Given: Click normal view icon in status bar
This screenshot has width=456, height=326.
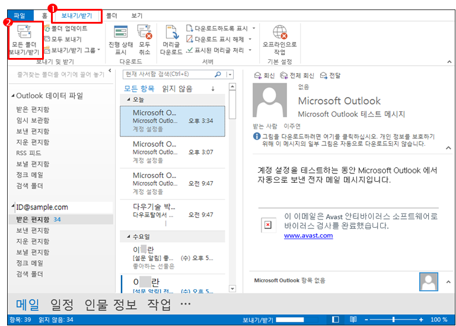Looking at the screenshot, I should pos(335,319).
